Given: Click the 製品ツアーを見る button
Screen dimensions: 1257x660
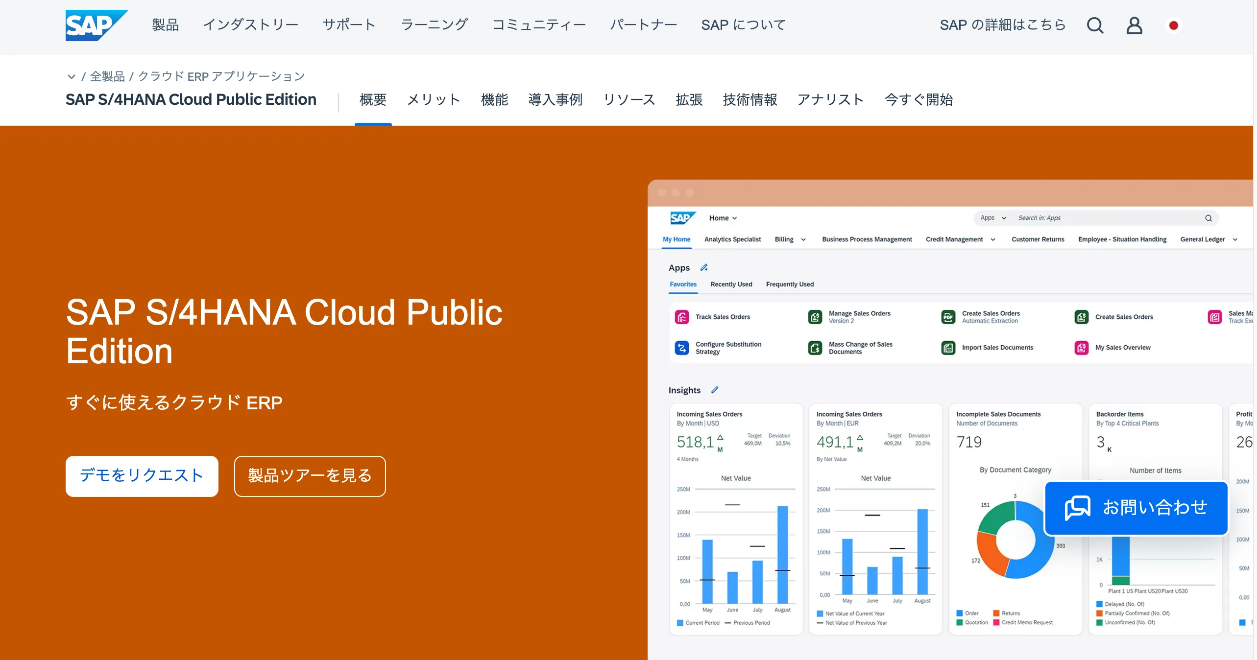Looking at the screenshot, I should tap(310, 476).
